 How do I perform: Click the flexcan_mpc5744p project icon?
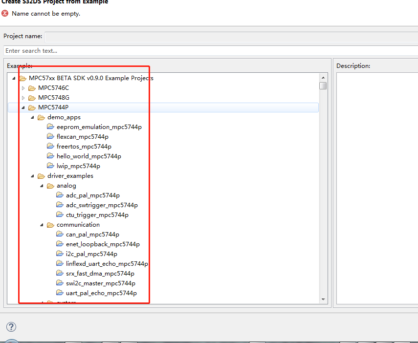[x=51, y=136]
